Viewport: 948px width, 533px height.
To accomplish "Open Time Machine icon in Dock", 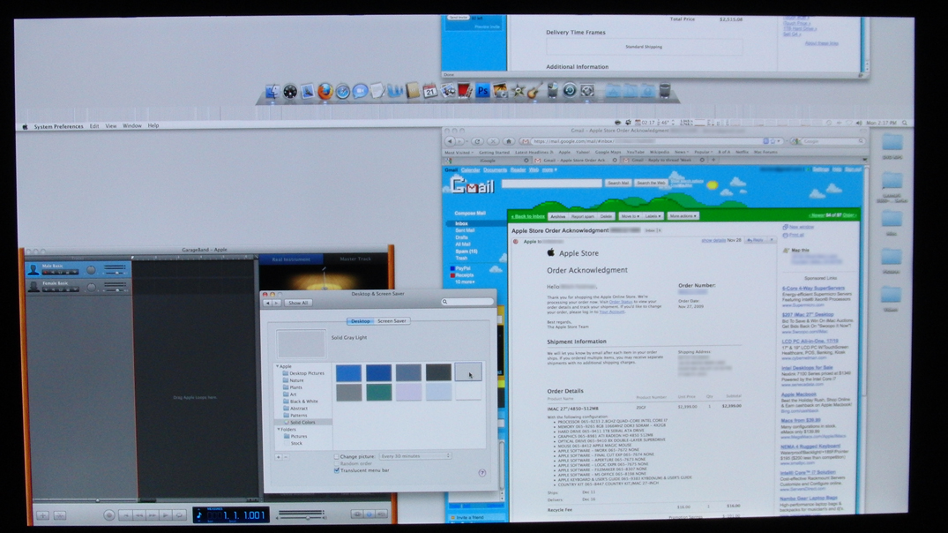I will tap(570, 91).
